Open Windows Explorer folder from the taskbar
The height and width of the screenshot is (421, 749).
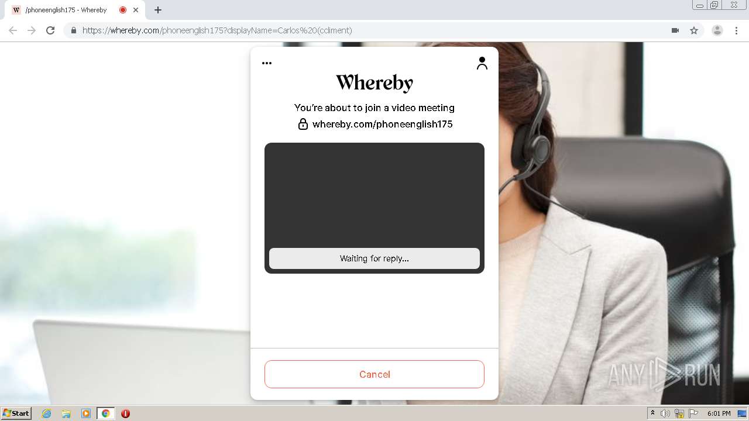66,413
